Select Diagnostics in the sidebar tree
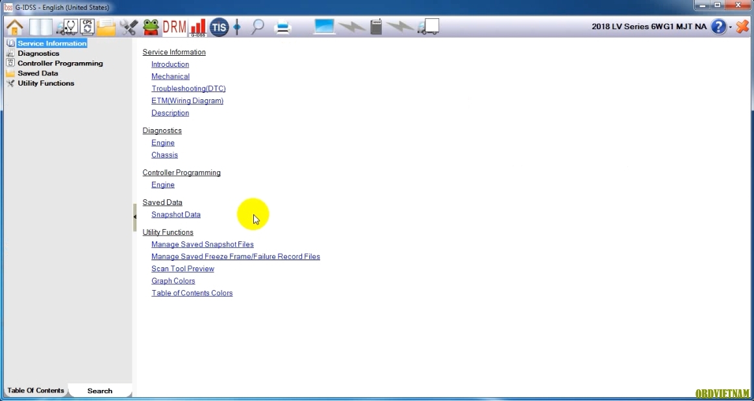The height and width of the screenshot is (401, 754). [38, 53]
